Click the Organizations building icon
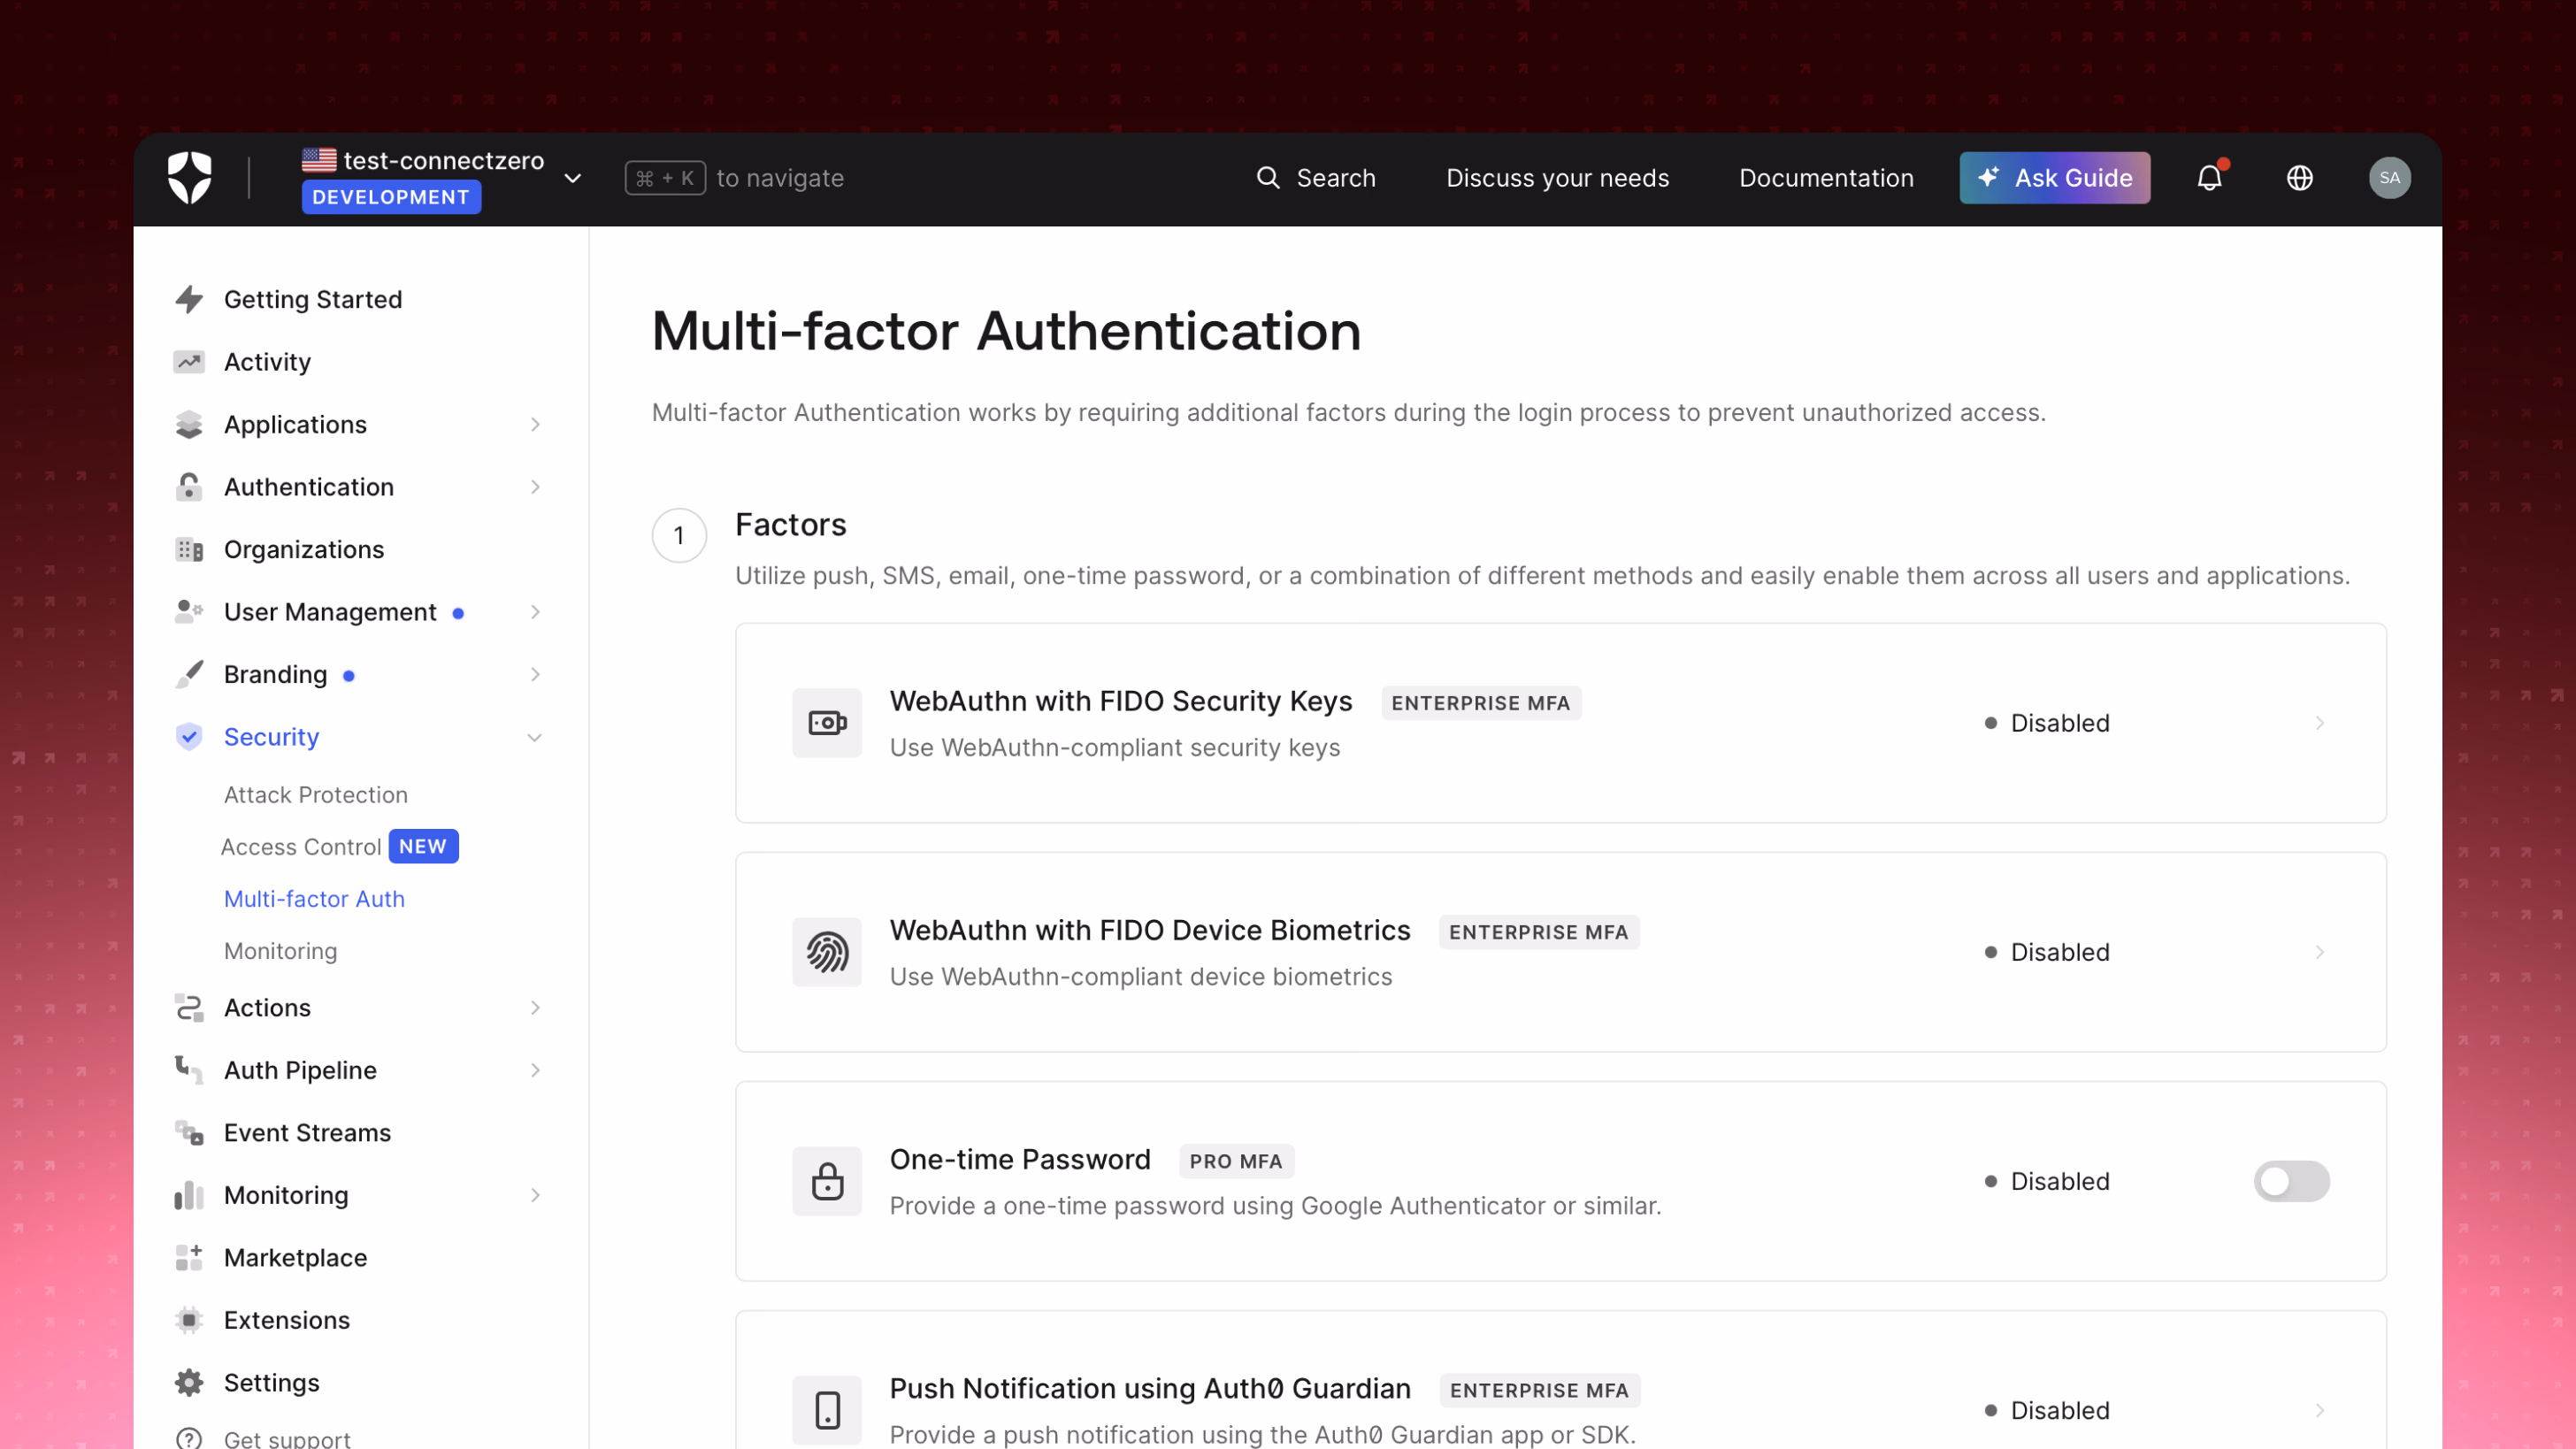Screen dimensions: 2576x1449 point(189,550)
